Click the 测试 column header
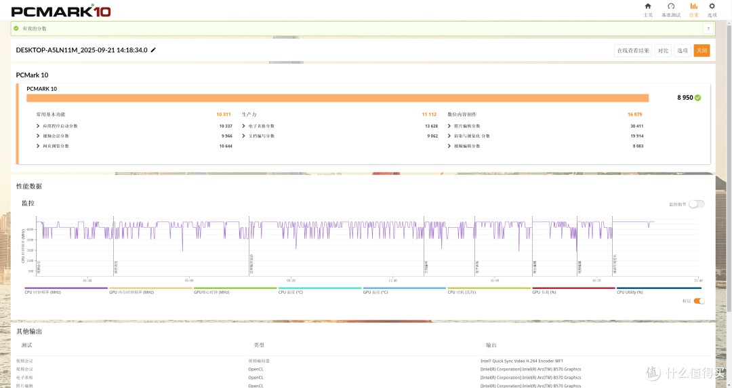The width and height of the screenshot is (732, 388). 26,345
